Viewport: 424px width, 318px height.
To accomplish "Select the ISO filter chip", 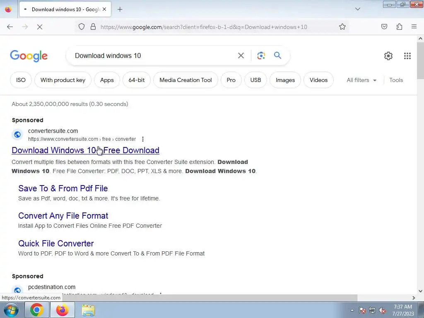I will pos(21,80).
